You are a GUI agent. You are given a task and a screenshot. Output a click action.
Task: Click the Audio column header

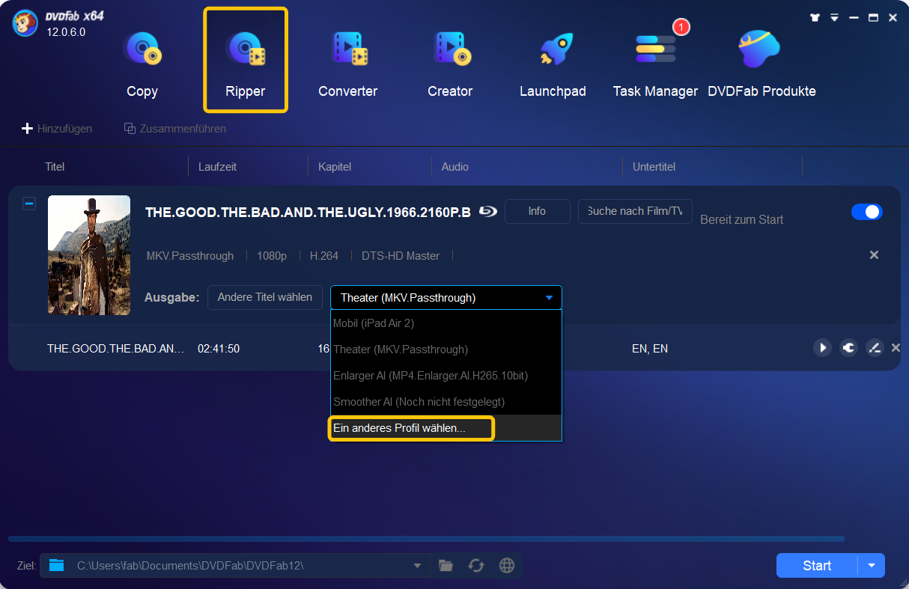[x=455, y=167]
